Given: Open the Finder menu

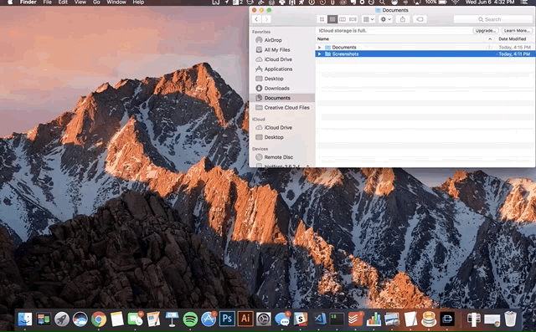Looking at the screenshot, I should (28, 2).
